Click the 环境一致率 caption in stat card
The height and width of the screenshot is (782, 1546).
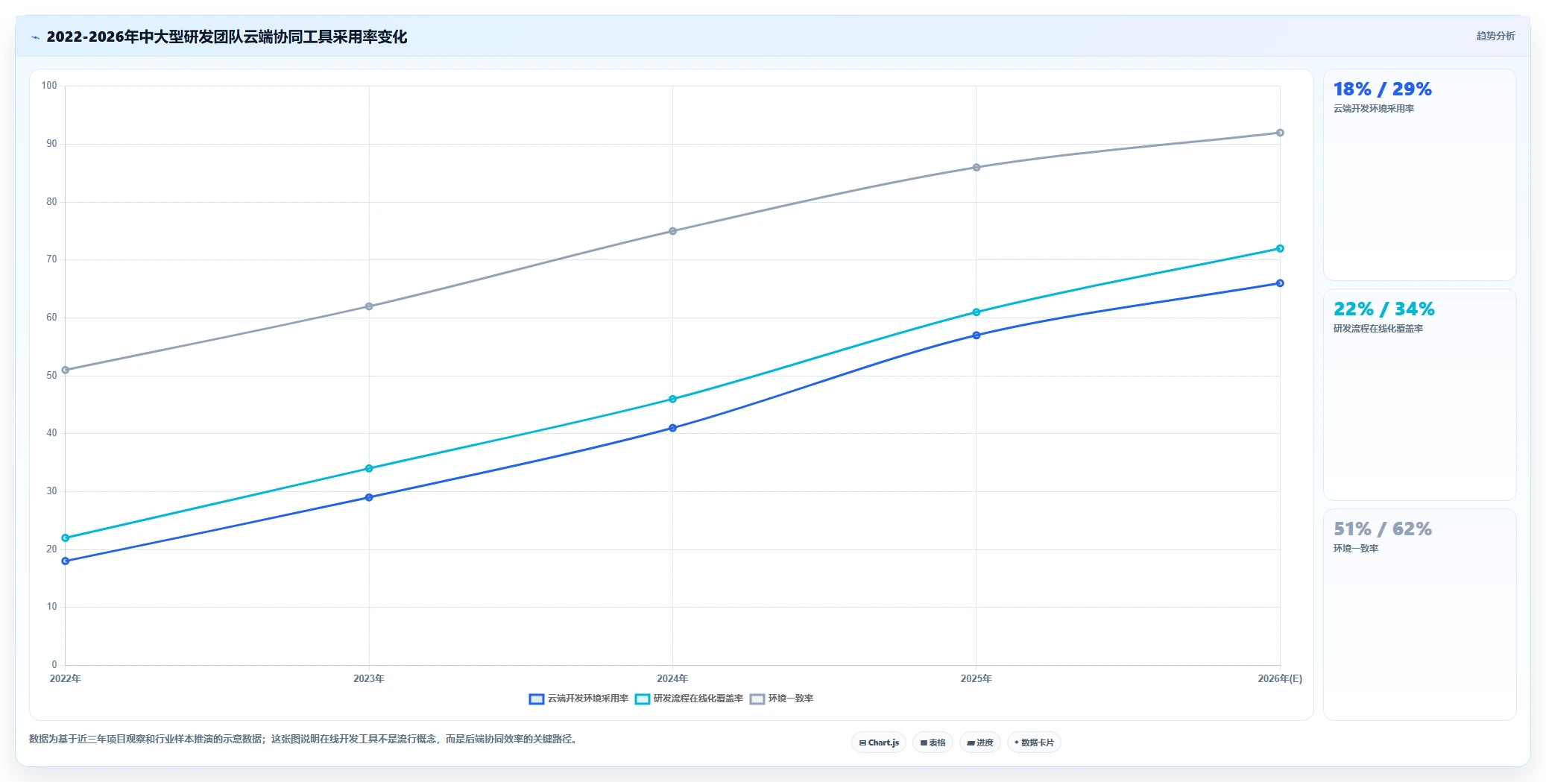[1356, 549]
